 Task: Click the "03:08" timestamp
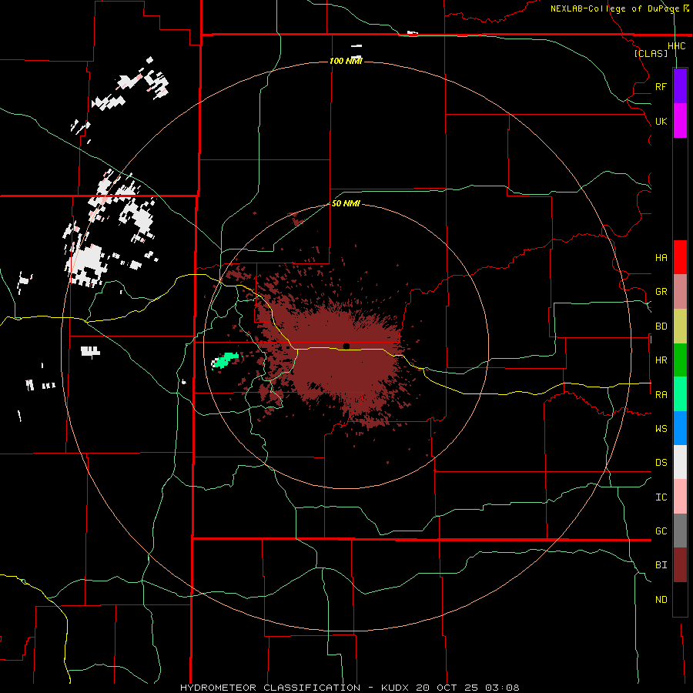pos(501,688)
